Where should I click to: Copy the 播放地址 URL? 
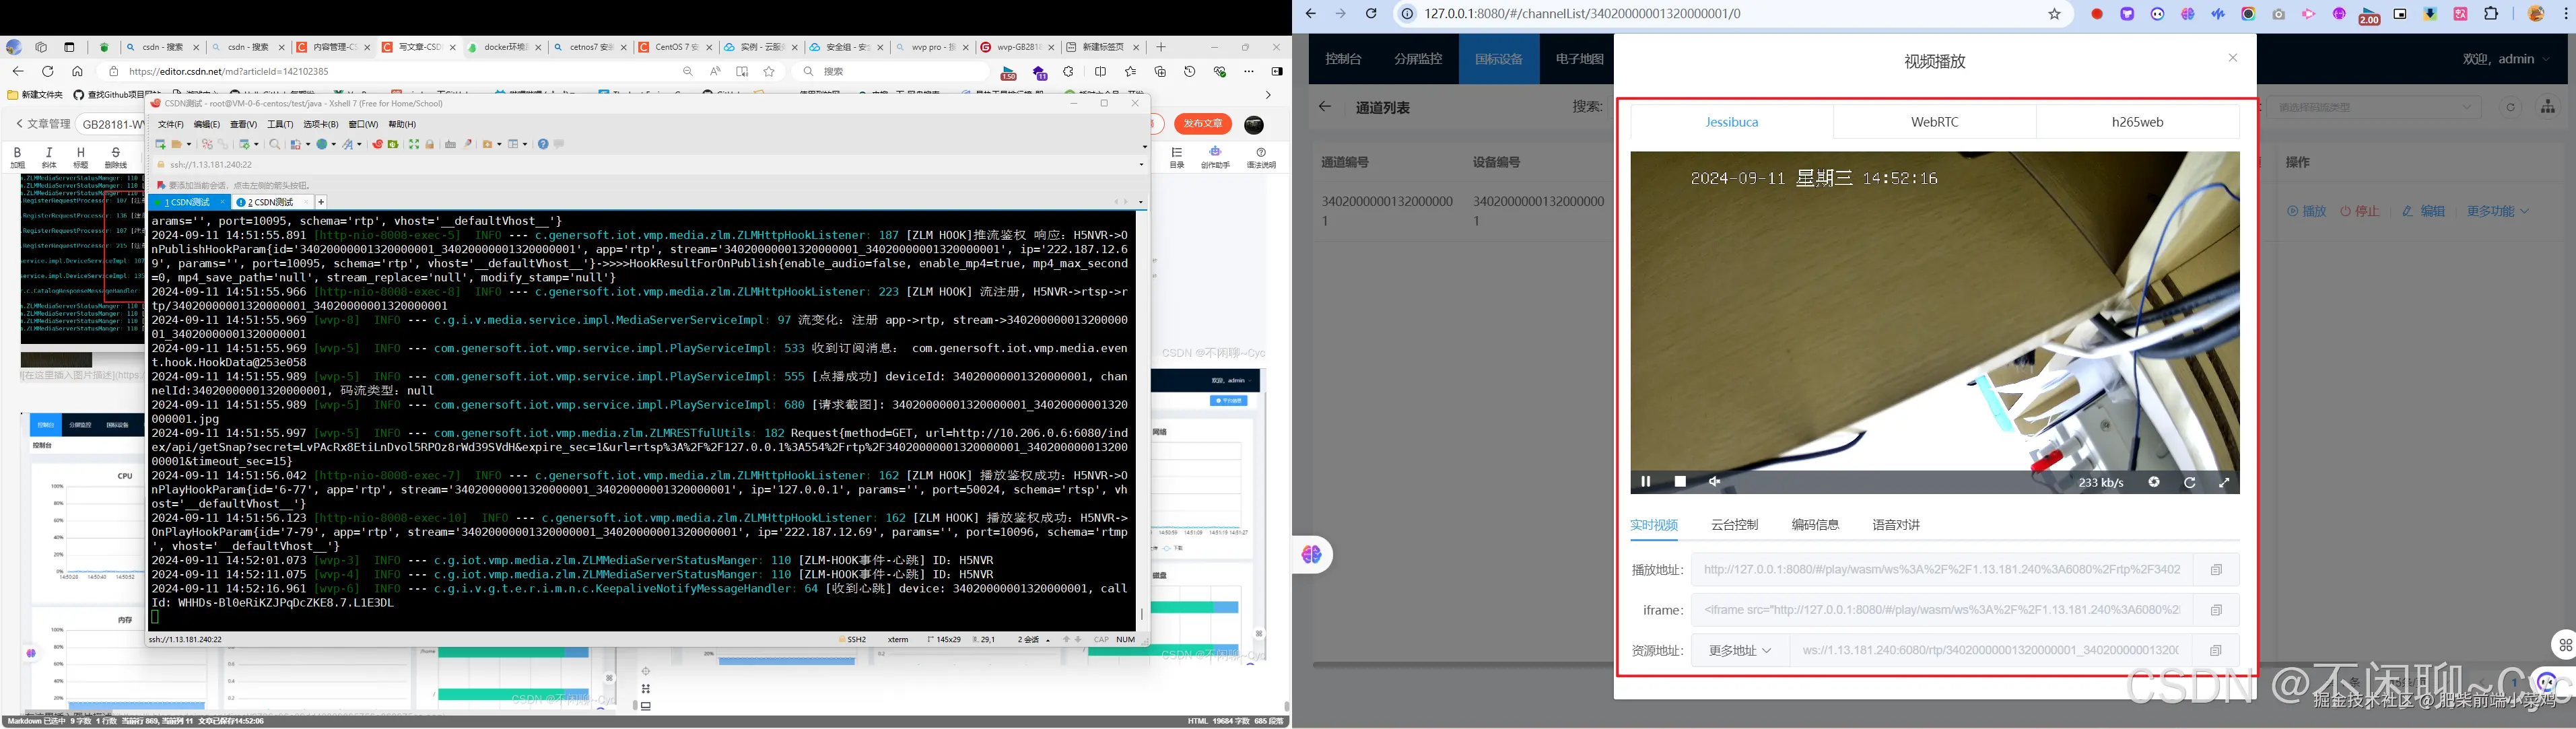pyautogui.click(x=2216, y=570)
